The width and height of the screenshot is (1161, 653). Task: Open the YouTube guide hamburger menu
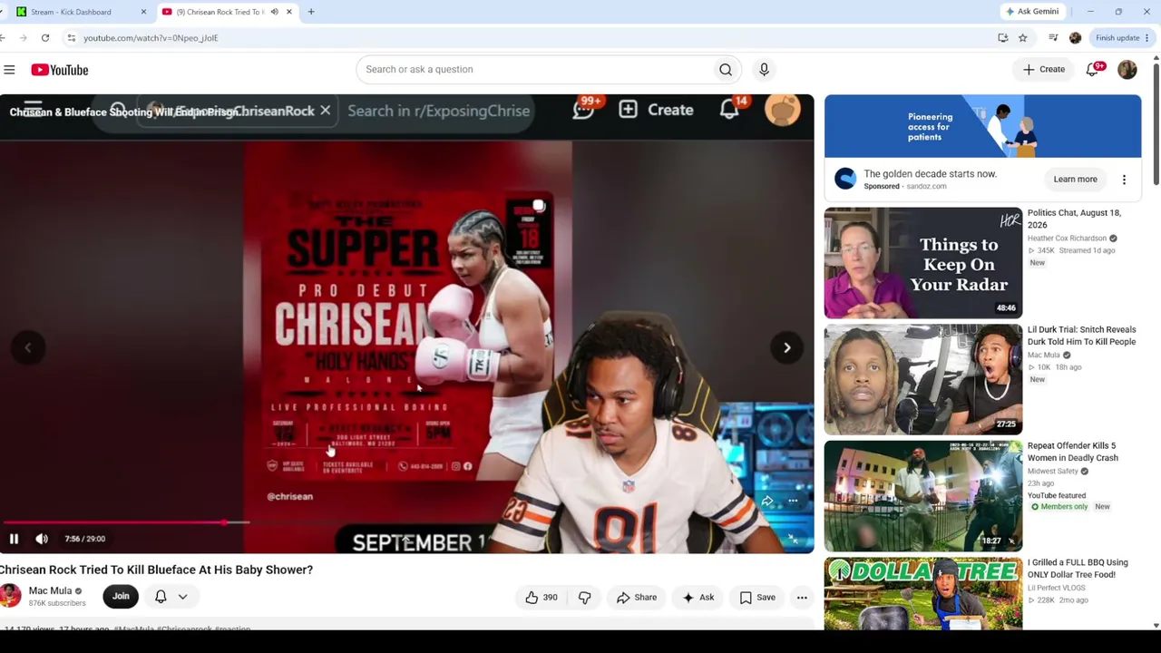point(9,70)
